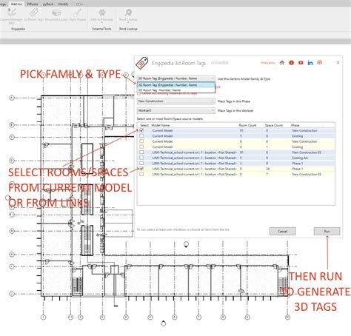Click the rightmost orange icon after LinkedIn
This screenshot has height=336, width=351.
pos(320,63)
